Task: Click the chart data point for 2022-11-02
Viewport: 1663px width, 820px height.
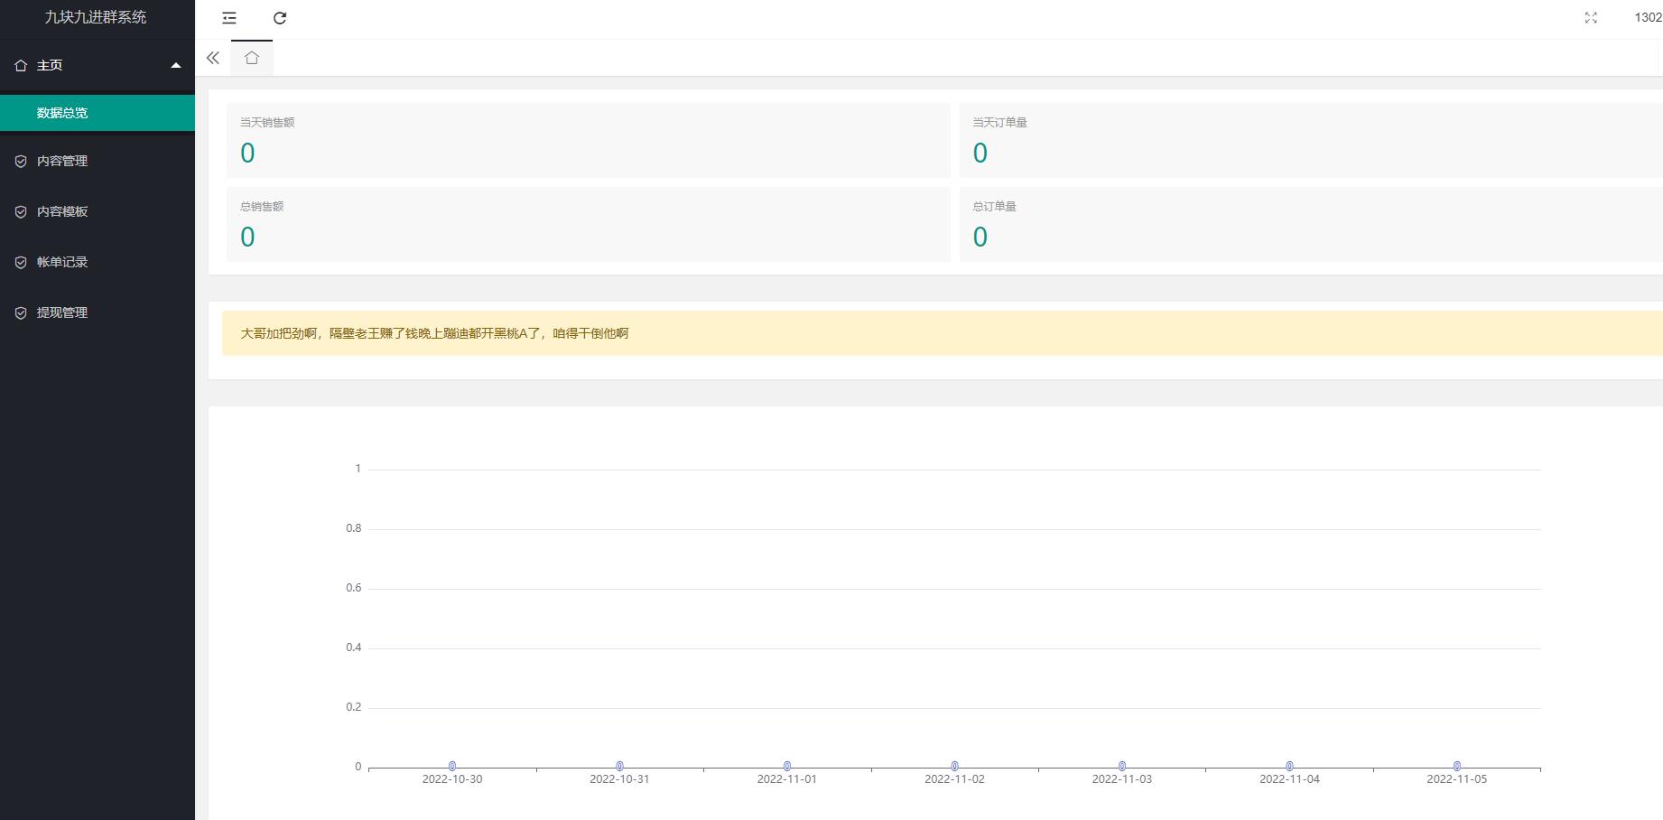Action: point(954,766)
